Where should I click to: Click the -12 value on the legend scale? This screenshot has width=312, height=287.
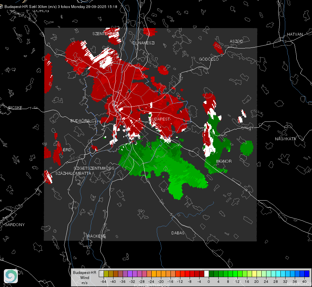[x=180, y=282]
